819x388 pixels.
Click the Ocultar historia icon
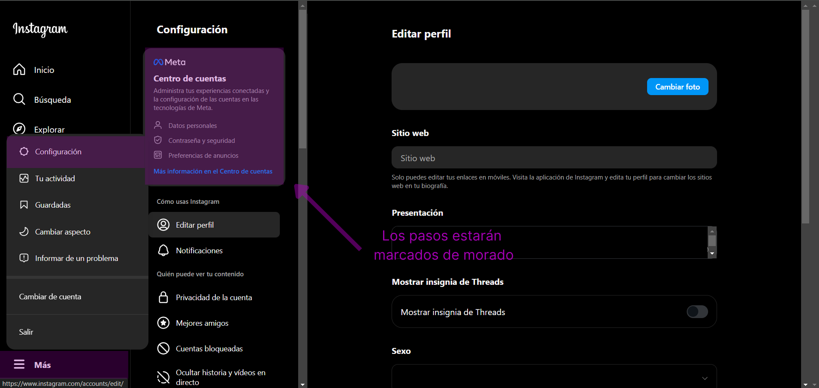point(163,377)
